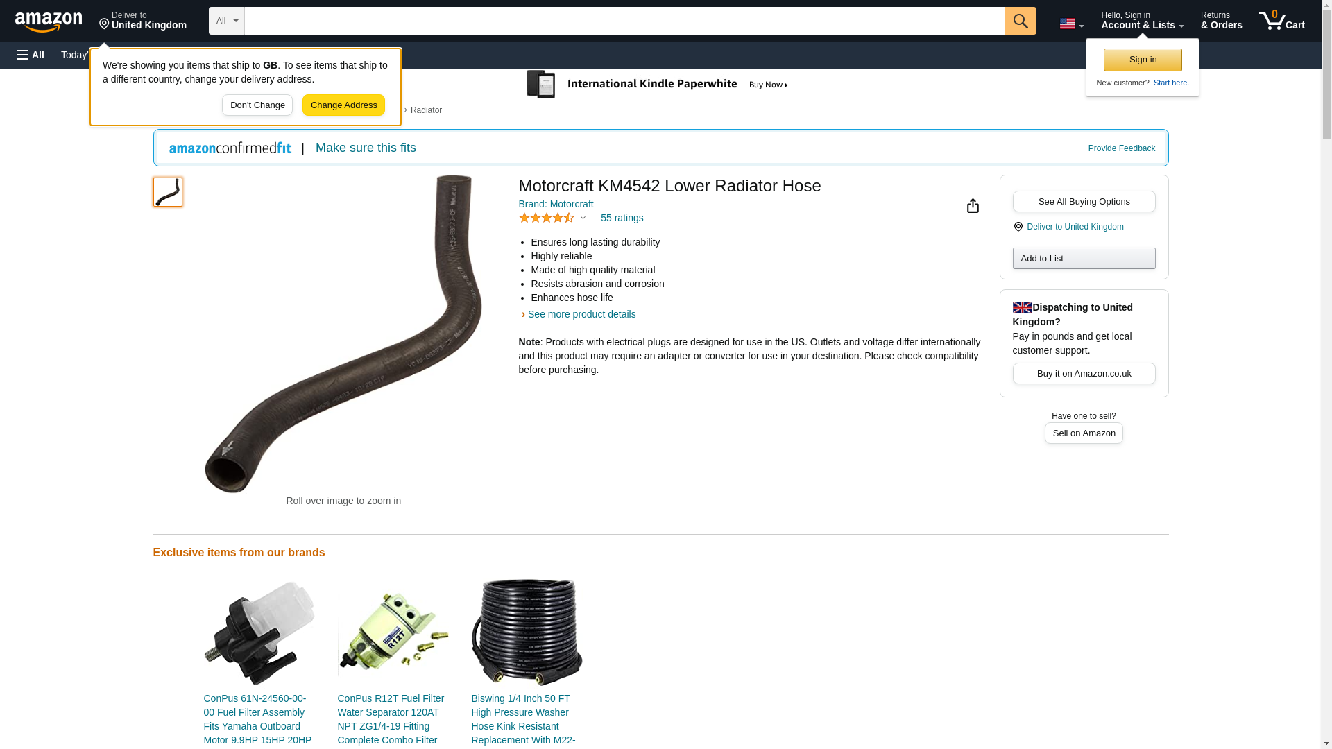Select the radiator hose thumbnail image
Viewport: 1332px width, 749px height.
168,192
